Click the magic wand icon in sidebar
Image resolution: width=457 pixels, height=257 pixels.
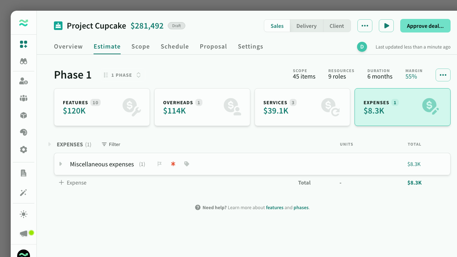coord(24,193)
